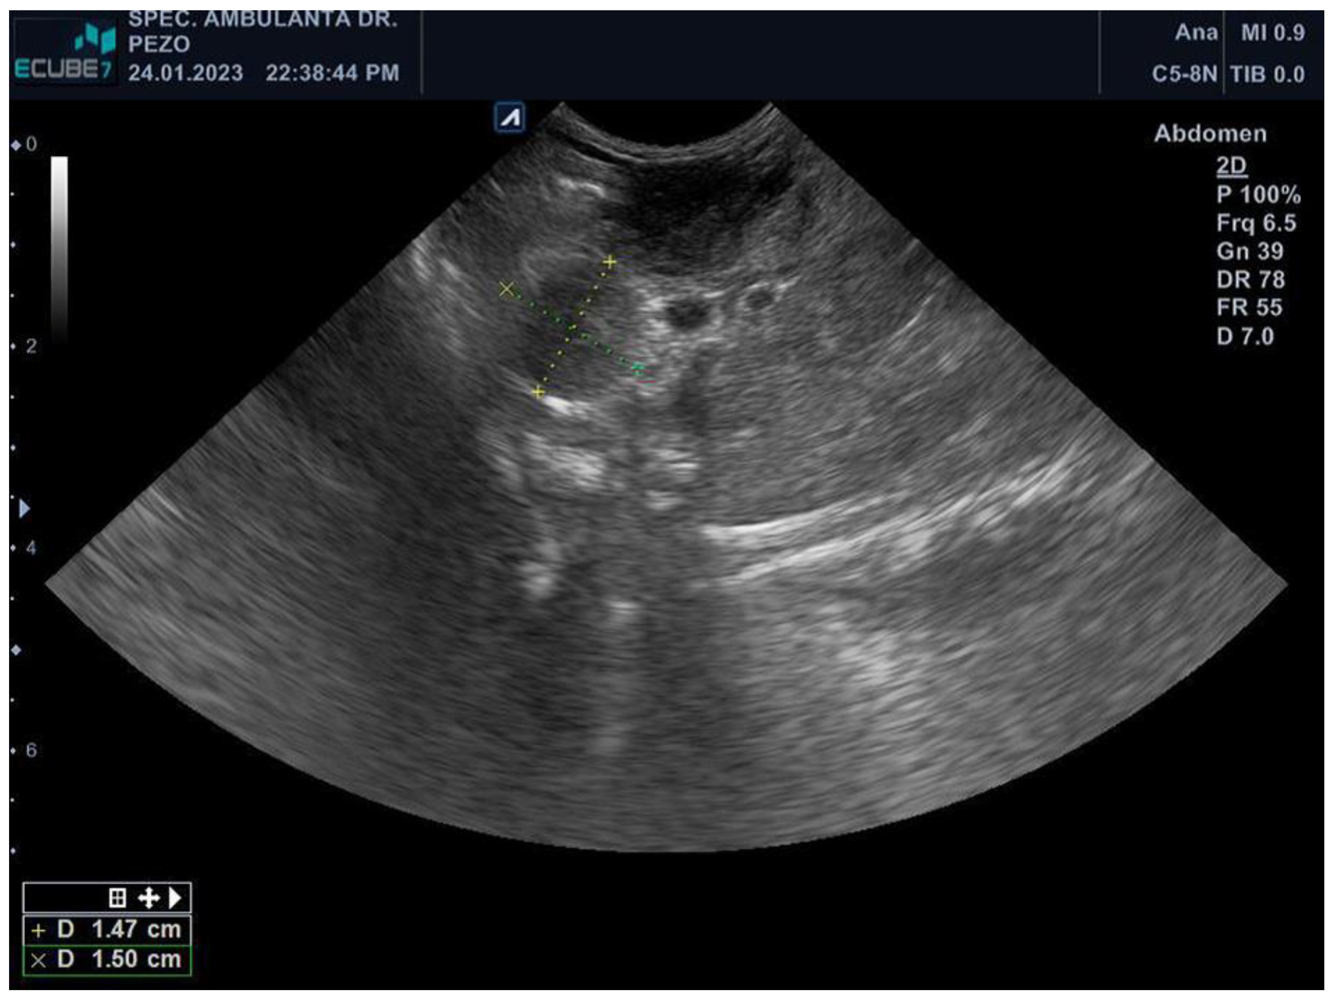The image size is (1333, 998).
Task: Select the left X caliper endpoint
Action: pos(506,290)
